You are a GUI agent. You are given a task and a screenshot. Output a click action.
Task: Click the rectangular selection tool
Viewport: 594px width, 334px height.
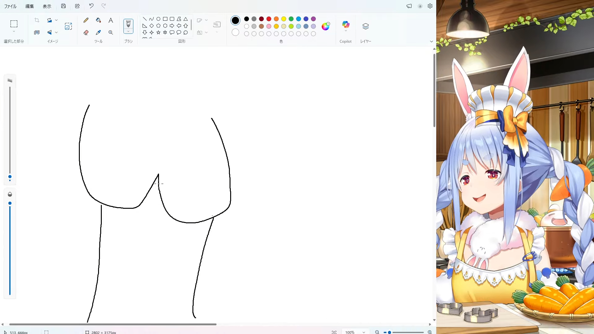click(14, 24)
